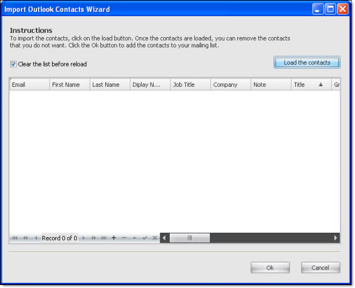This screenshot has width=355, height=288.
Task: Go to next record arrow
Action: pyautogui.click(x=84, y=238)
